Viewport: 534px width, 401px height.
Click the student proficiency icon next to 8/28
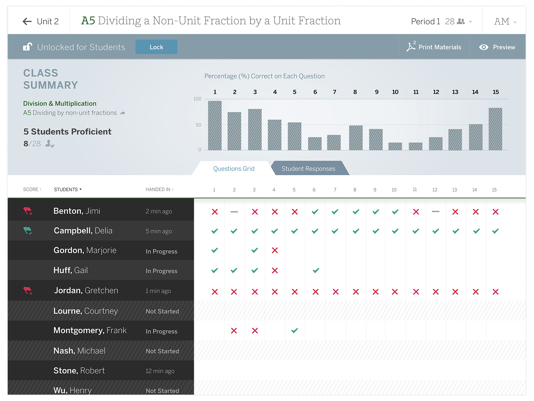tap(50, 144)
